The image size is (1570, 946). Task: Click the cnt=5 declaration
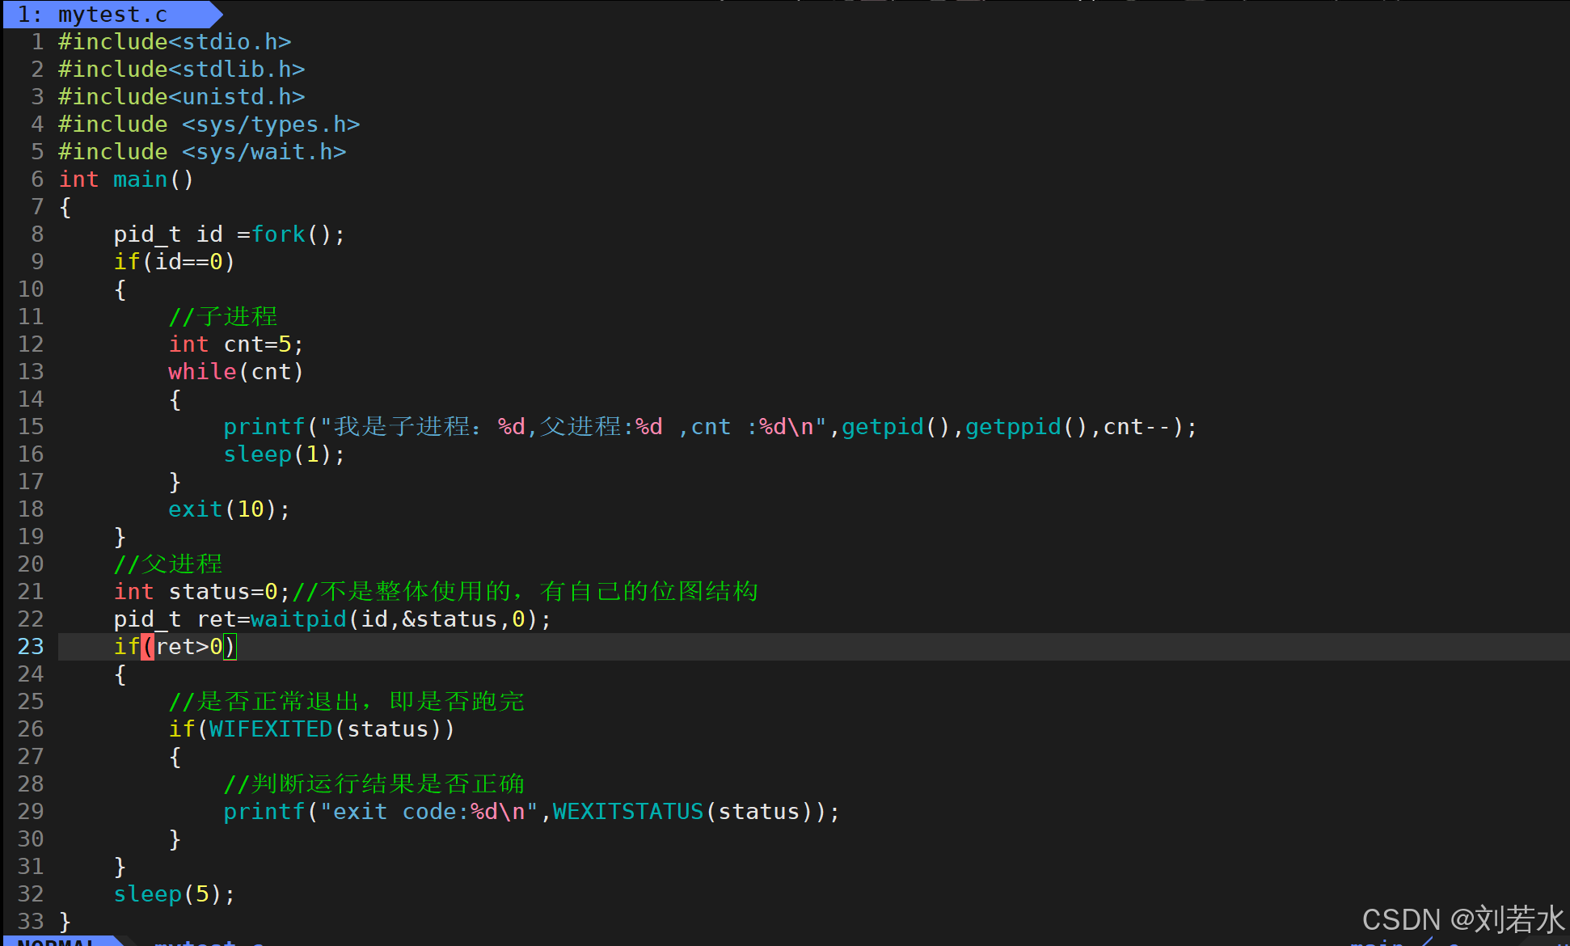click(x=257, y=344)
